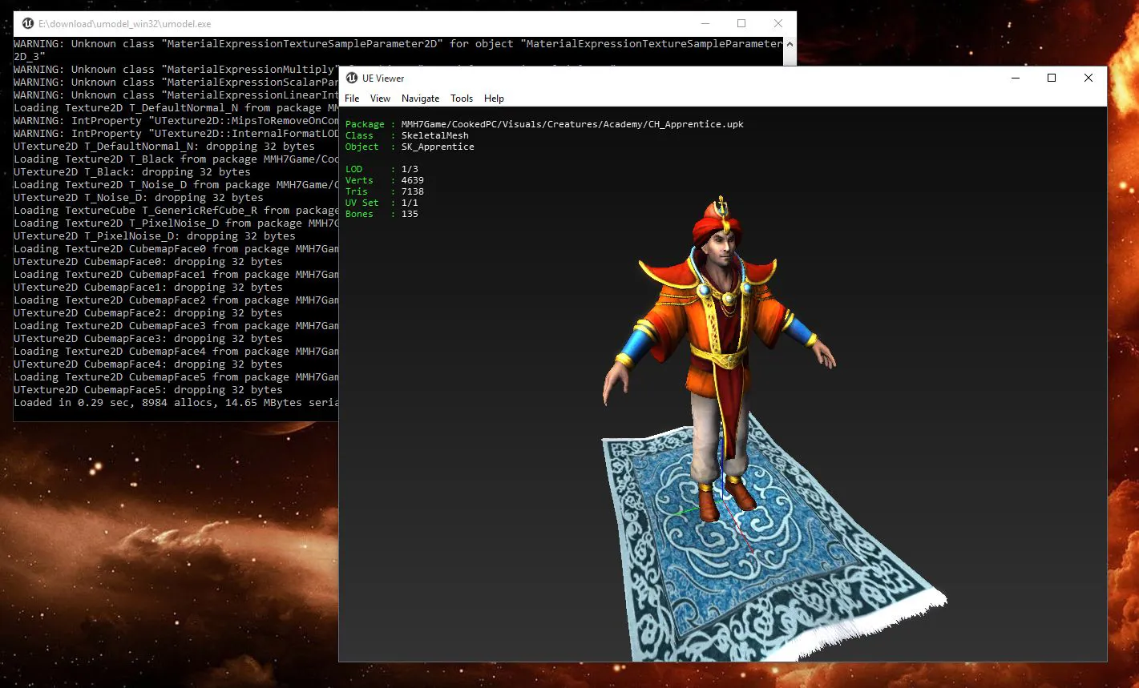Image resolution: width=1139 pixels, height=688 pixels.
Task: Open the Help menu in UE Viewer
Action: click(x=494, y=99)
